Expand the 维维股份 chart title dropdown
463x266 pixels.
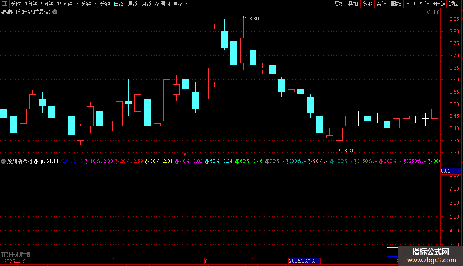(55, 12)
